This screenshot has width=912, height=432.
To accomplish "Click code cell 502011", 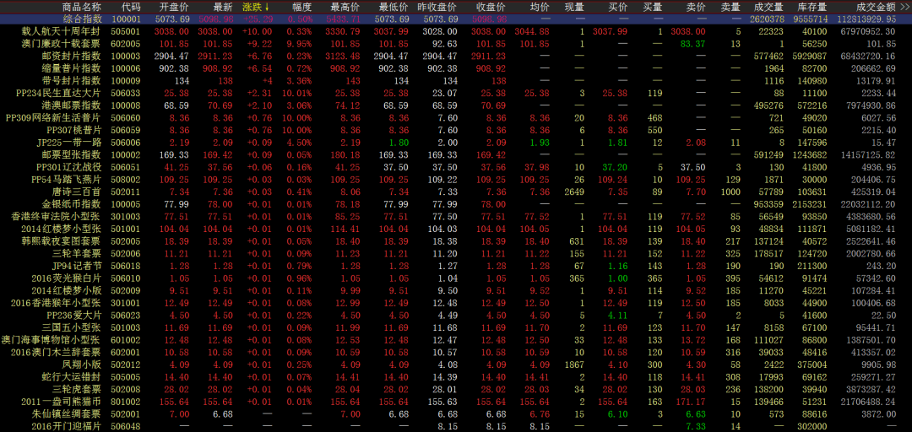I will [125, 192].
